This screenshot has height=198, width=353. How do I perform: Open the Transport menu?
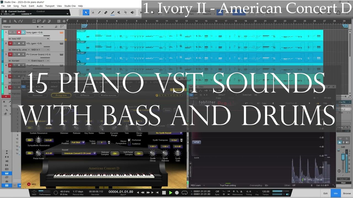point(50,6)
